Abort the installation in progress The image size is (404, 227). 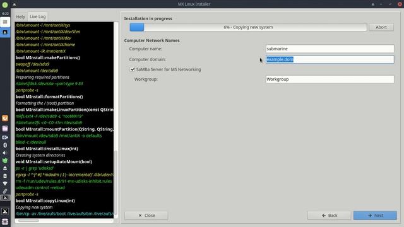click(381, 27)
